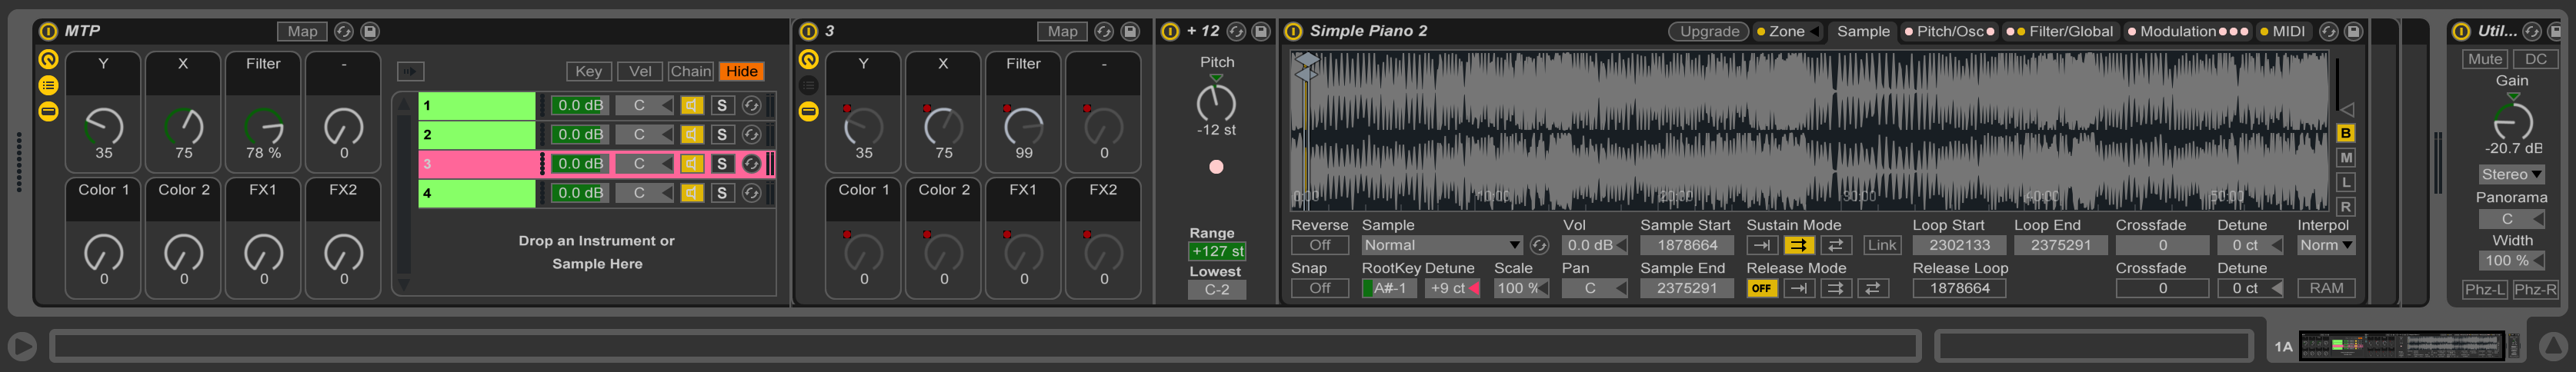The width and height of the screenshot is (2576, 372).
Task: Solo chain 2
Action: pyautogui.click(x=722, y=135)
